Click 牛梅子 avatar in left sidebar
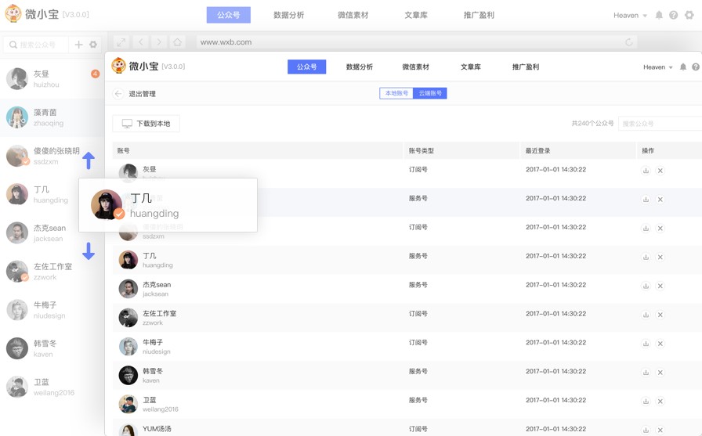 point(17,310)
